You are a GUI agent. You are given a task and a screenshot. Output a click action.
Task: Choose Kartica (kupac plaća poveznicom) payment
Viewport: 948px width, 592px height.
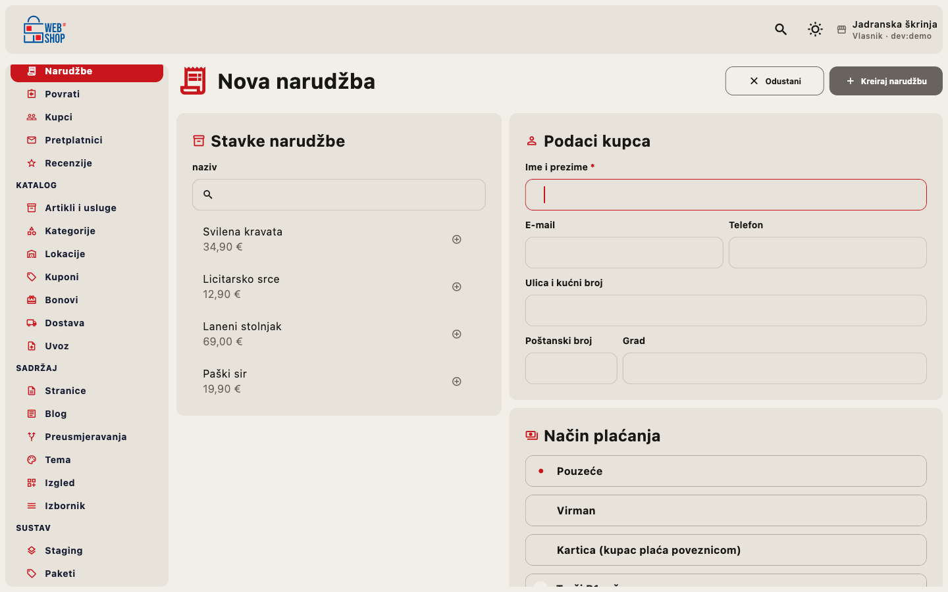pyautogui.click(x=725, y=550)
